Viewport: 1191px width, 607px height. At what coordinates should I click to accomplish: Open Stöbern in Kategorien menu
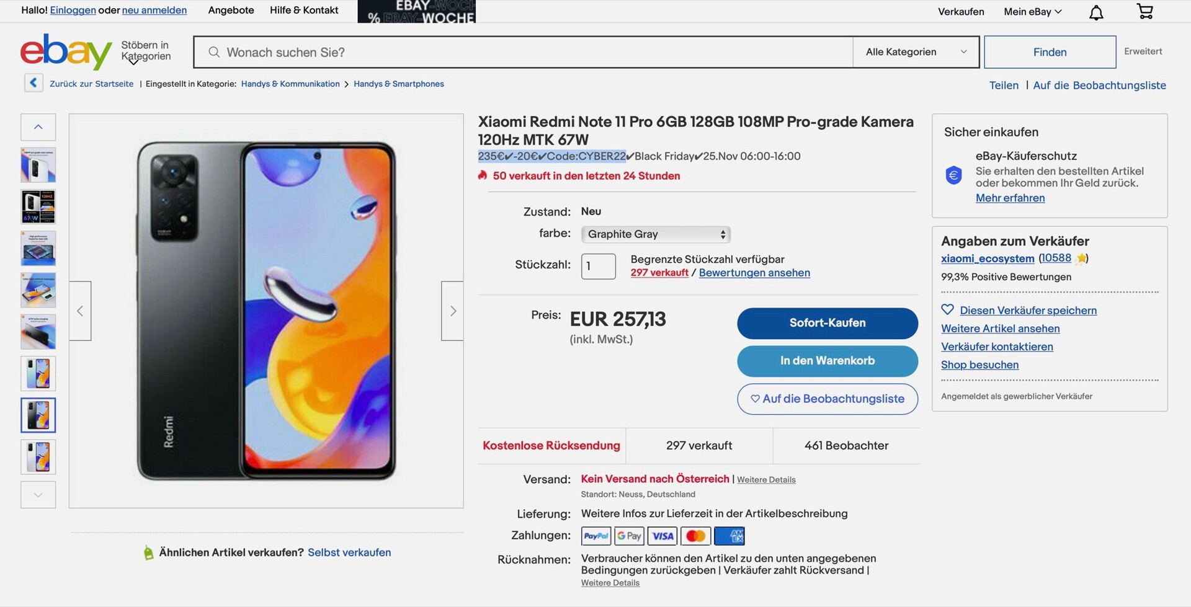[146, 51]
